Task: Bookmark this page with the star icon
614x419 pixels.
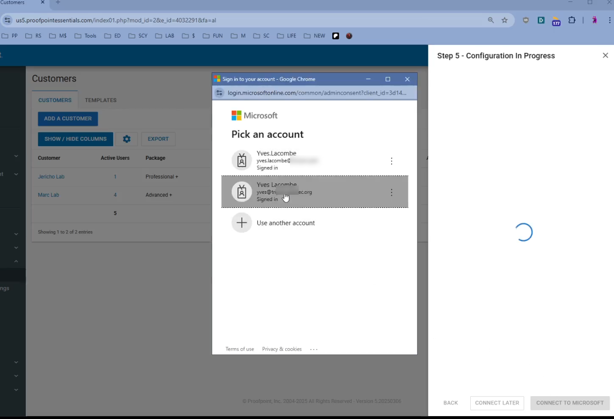Action: pos(505,20)
